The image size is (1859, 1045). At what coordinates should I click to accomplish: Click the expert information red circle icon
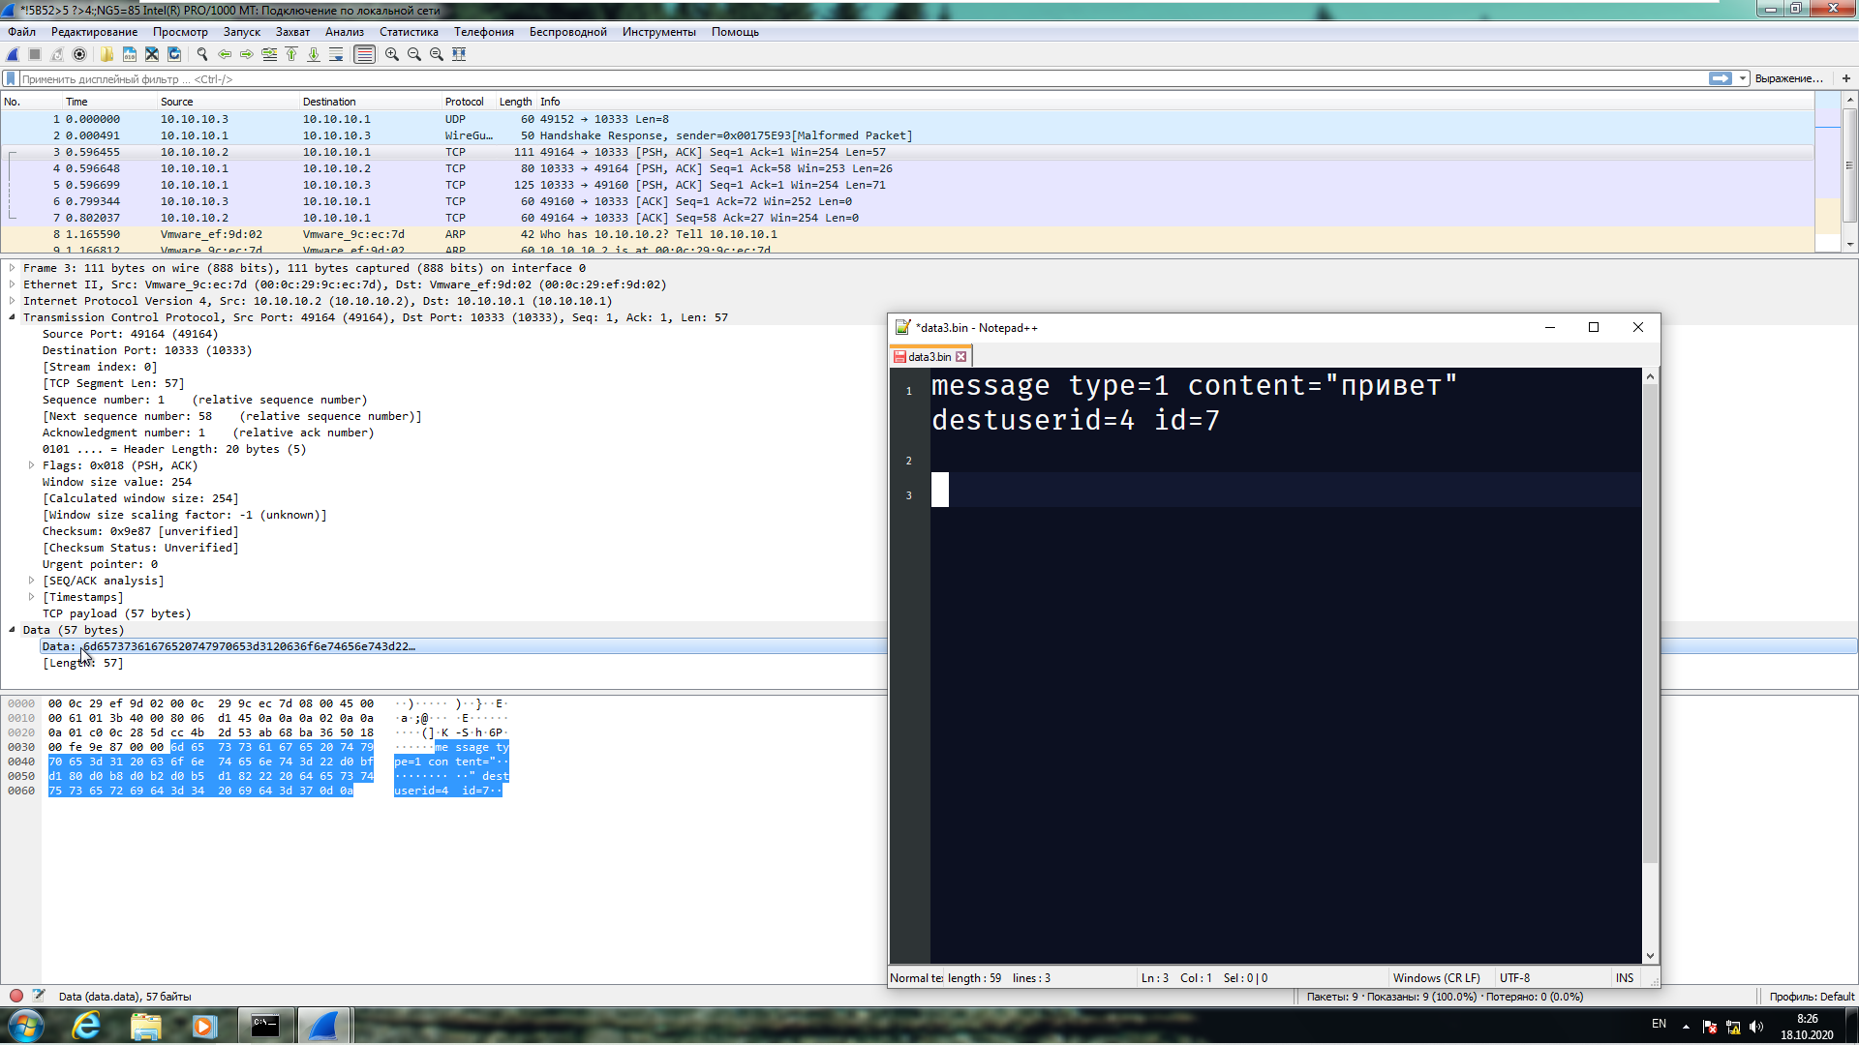pyautogui.click(x=16, y=996)
